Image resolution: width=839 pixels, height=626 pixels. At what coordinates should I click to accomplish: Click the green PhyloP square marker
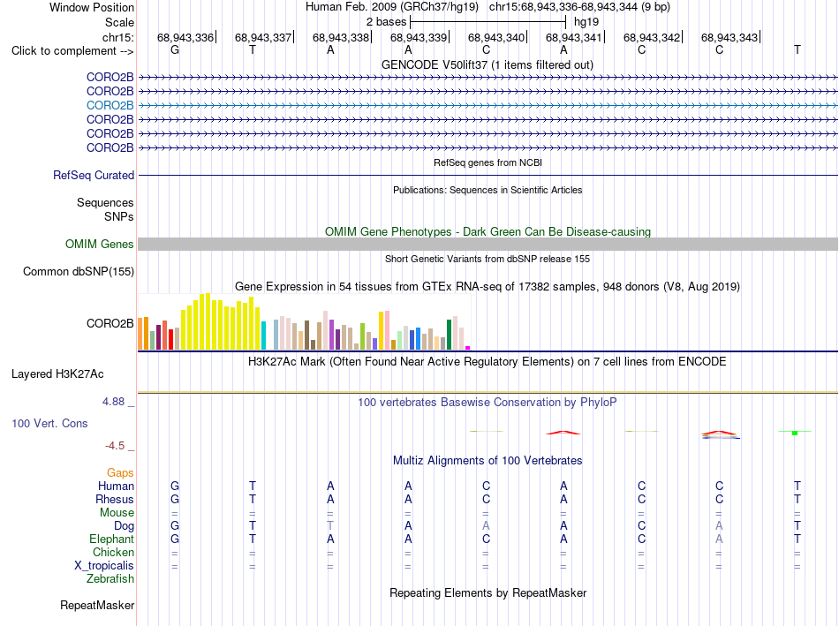click(795, 433)
